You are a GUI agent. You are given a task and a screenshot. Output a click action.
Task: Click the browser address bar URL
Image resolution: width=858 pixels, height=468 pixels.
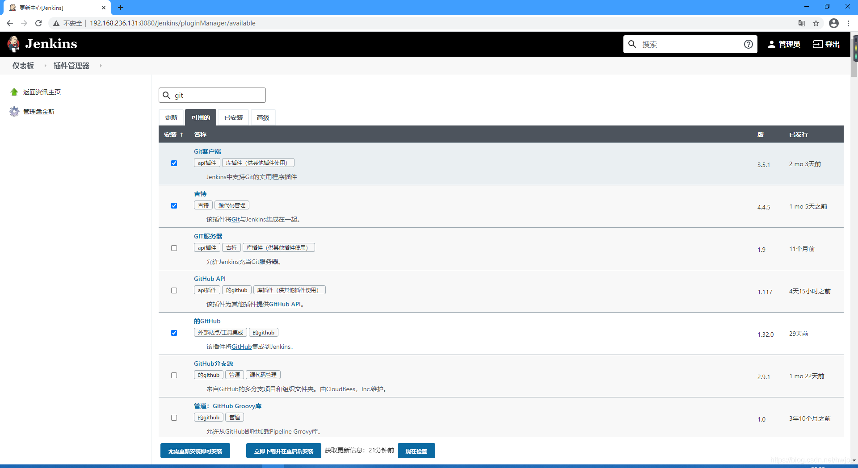click(x=172, y=23)
